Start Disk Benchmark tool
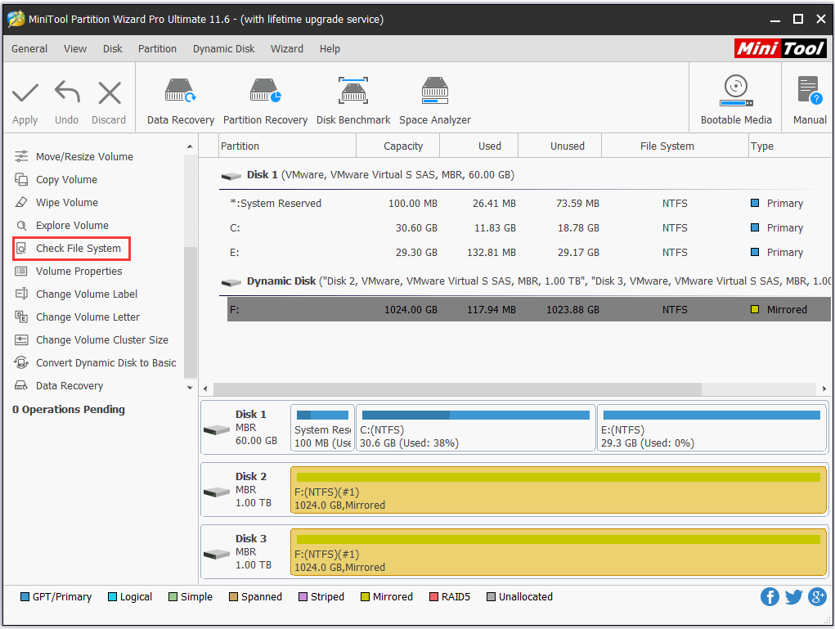 point(353,101)
